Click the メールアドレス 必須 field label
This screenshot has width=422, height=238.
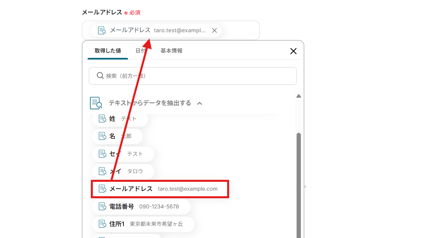pos(111,12)
